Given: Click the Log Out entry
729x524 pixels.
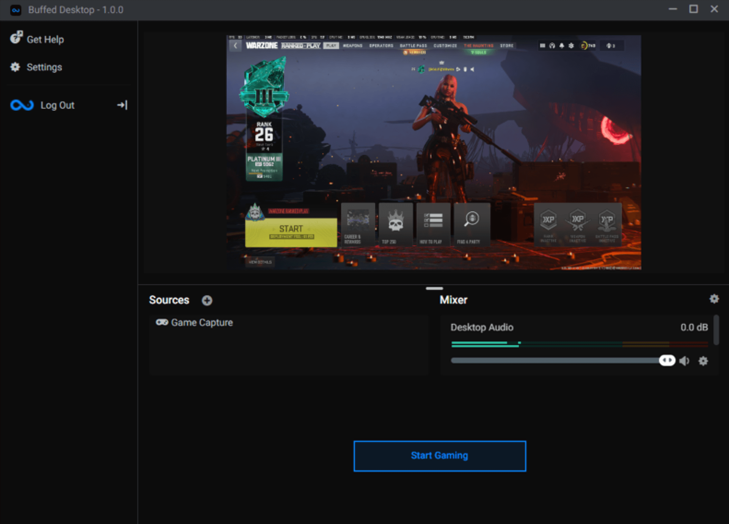Looking at the screenshot, I should click(x=69, y=105).
